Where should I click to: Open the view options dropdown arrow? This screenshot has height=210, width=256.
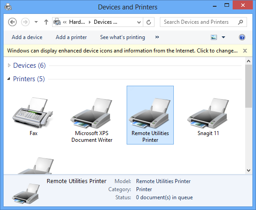click(223, 37)
